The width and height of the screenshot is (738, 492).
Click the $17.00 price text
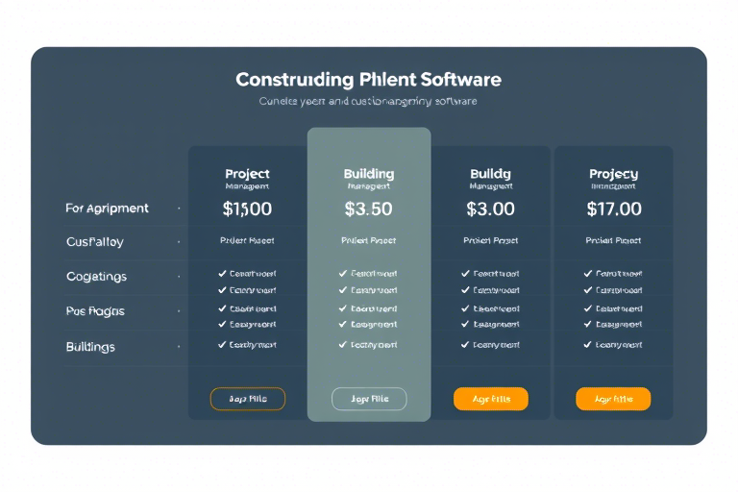614,209
